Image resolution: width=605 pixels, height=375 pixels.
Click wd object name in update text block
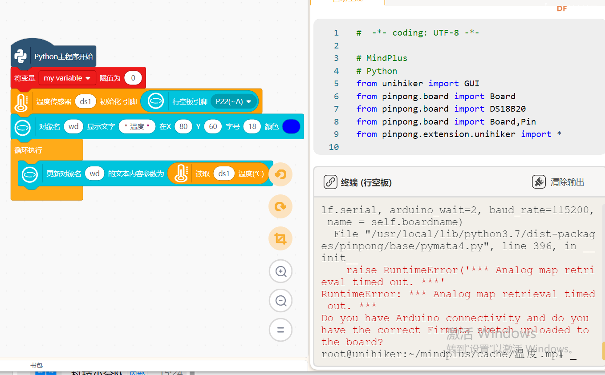click(94, 174)
